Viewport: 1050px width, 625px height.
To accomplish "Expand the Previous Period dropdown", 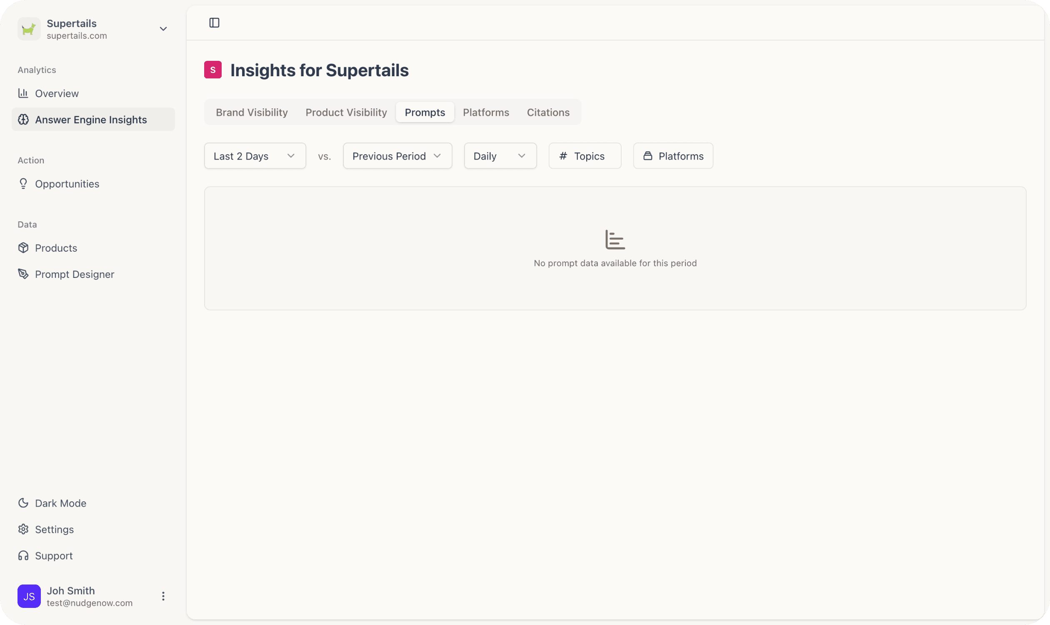I will (397, 156).
